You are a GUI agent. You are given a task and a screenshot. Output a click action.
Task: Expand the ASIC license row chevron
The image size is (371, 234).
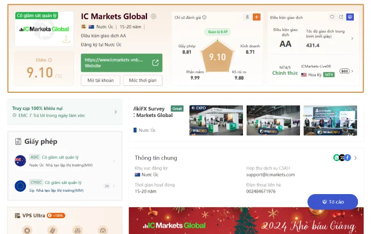(x=114, y=161)
